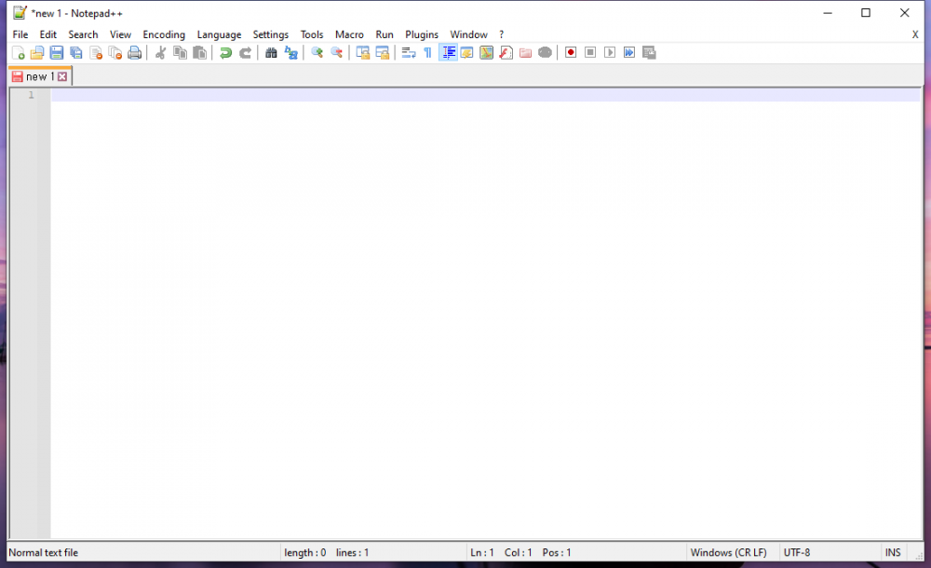
Task: Click line number 1 in the margin
Action: coord(31,95)
